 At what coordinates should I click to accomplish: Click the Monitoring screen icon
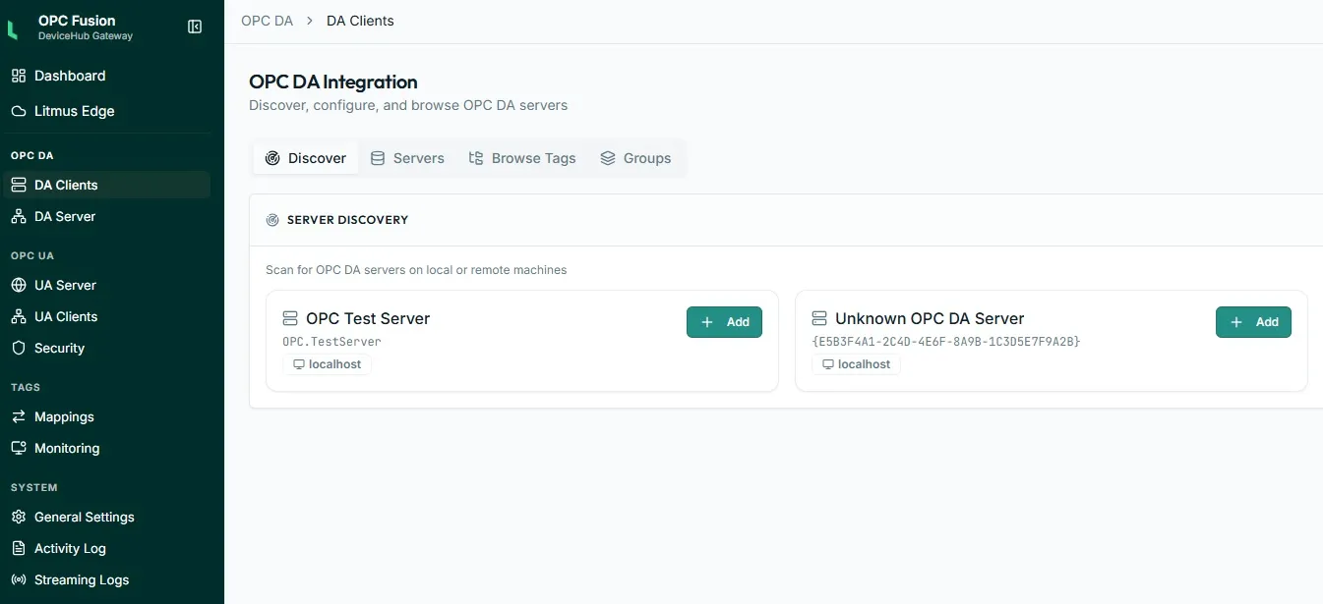tap(19, 448)
